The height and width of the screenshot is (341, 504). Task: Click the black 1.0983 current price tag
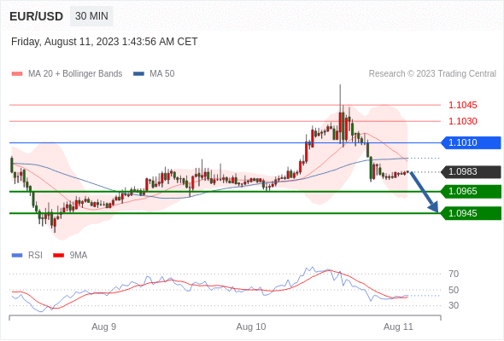[x=471, y=171]
